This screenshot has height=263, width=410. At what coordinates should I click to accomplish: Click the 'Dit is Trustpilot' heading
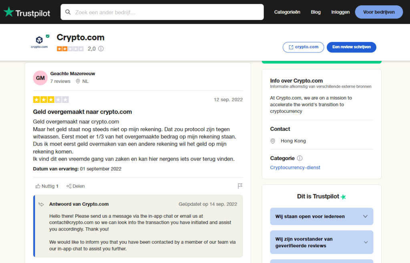point(318,197)
